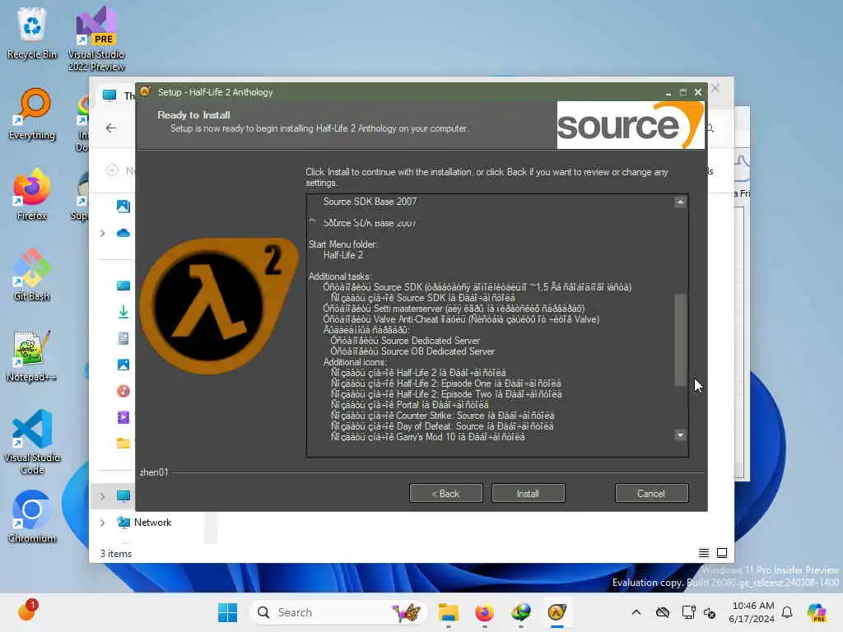
Task: Switch Explorer to details view
Action: 703,553
